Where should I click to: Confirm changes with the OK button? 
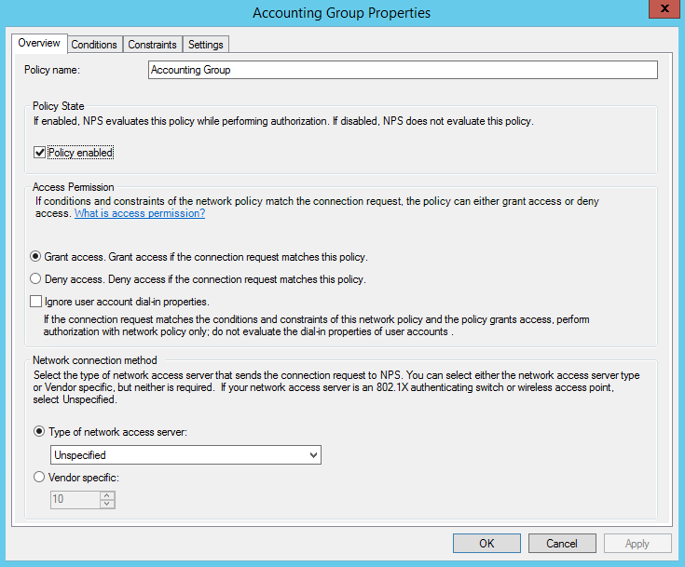pos(486,544)
